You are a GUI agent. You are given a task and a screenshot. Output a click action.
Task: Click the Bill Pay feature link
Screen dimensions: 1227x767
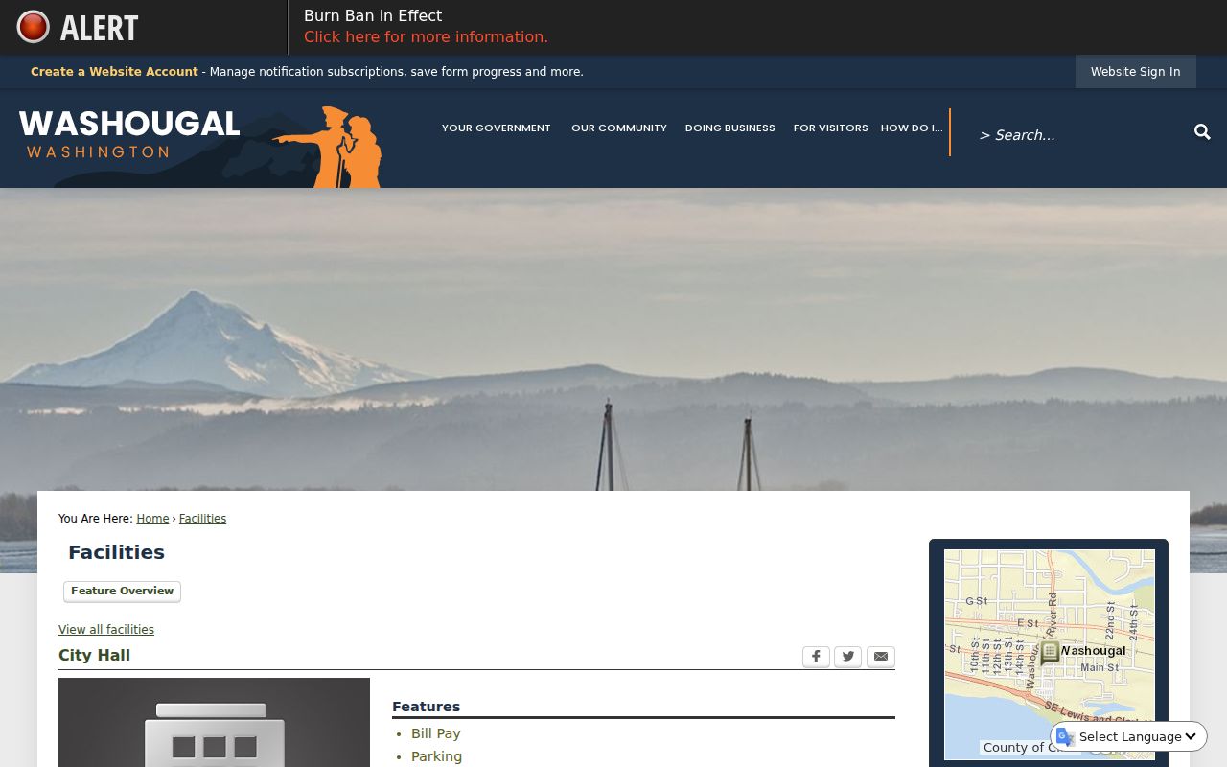point(436,733)
